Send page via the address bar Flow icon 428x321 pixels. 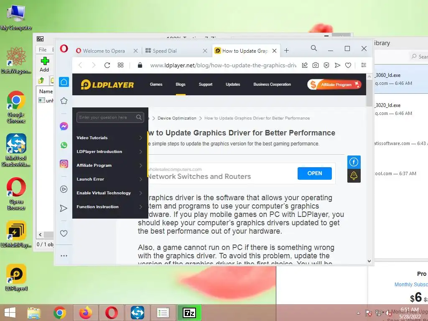click(x=337, y=65)
